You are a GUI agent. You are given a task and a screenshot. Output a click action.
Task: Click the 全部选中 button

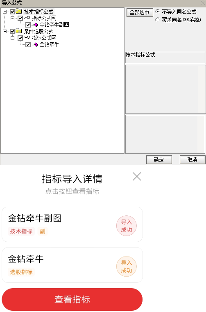[x=140, y=12]
